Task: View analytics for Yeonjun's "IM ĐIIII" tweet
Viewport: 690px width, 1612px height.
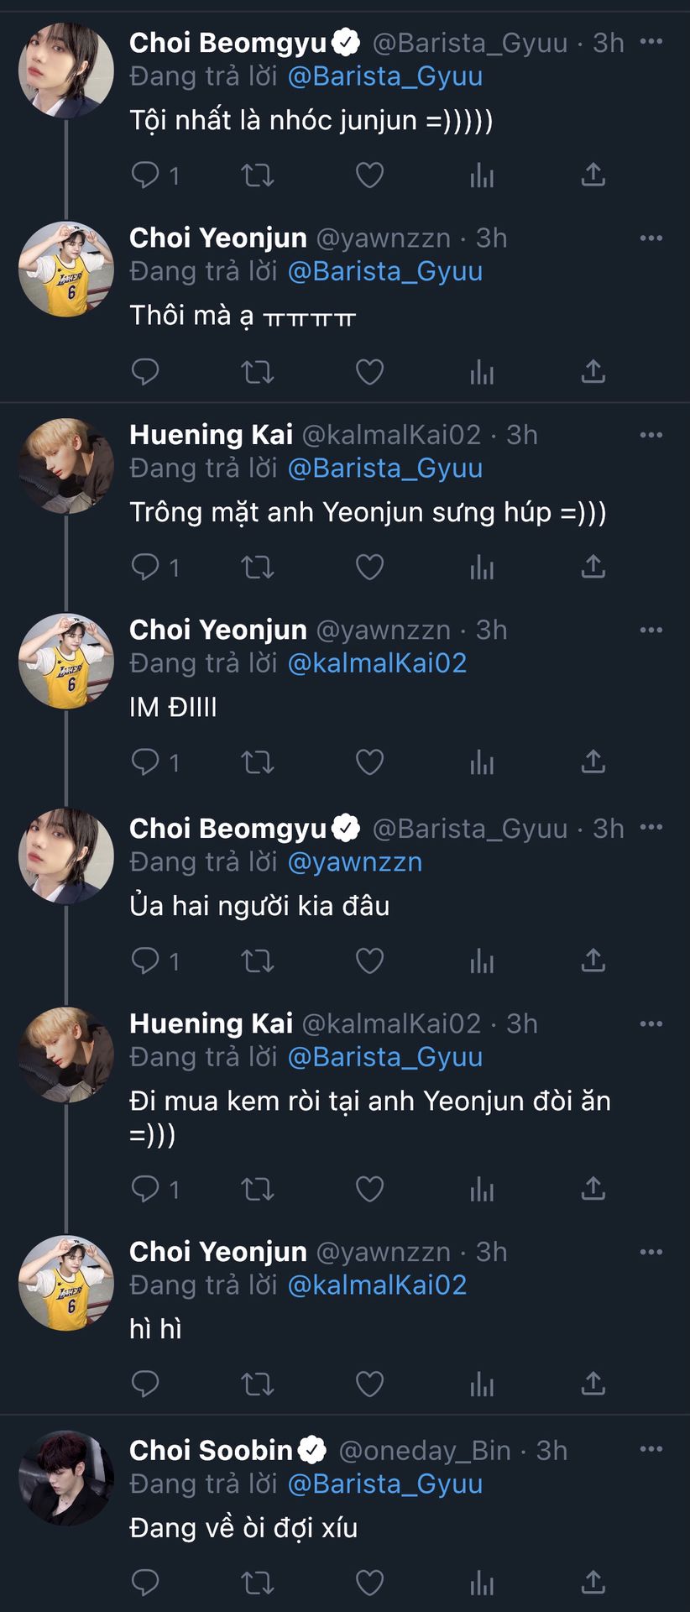Action: coord(482,762)
